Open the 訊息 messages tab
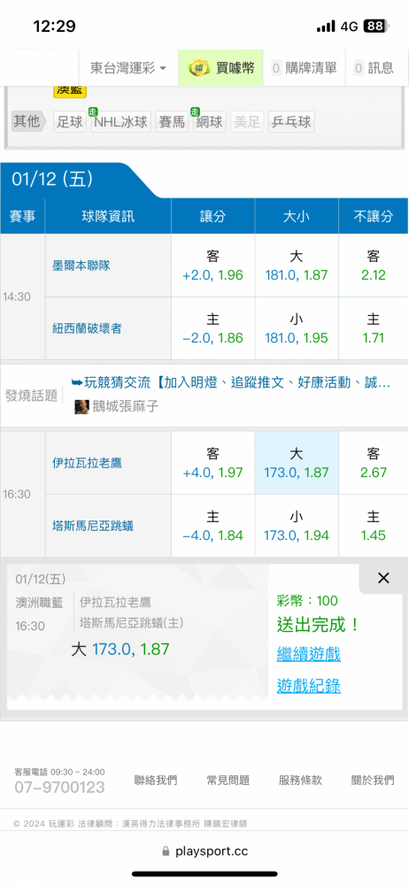The height and width of the screenshot is (885, 409). (x=374, y=68)
